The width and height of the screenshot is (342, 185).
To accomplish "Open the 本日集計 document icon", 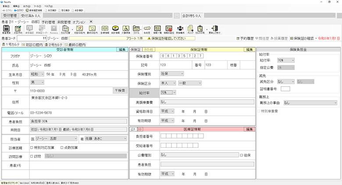I will click(50, 10).
